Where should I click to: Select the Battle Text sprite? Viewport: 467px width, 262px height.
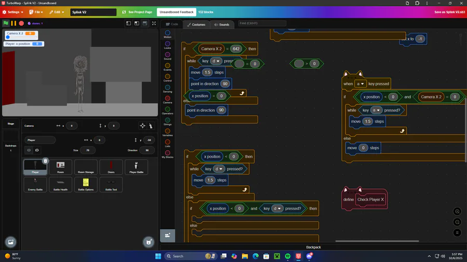coord(111,184)
